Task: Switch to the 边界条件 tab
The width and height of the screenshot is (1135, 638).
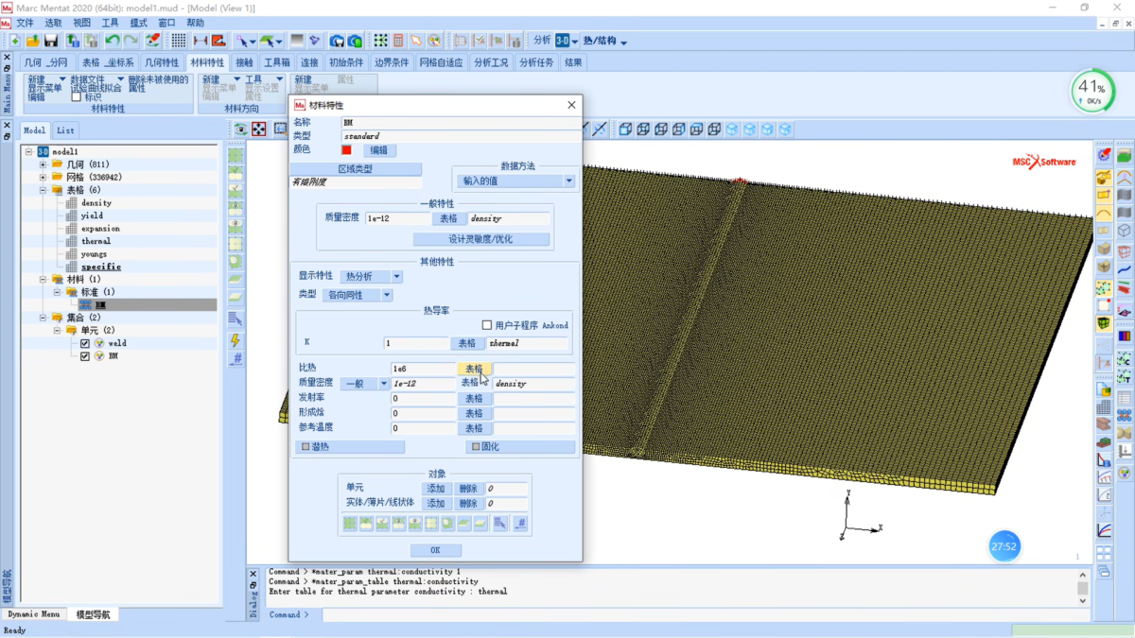Action: [x=392, y=62]
